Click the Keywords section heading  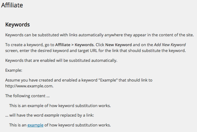(x=18, y=25)
